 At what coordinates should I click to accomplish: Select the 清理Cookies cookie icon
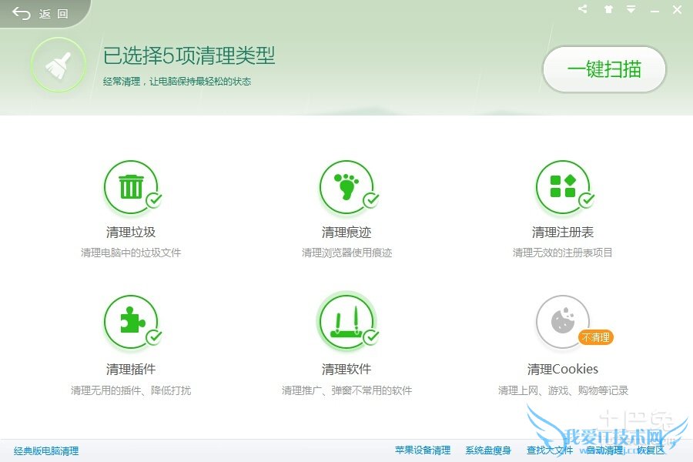coord(562,323)
